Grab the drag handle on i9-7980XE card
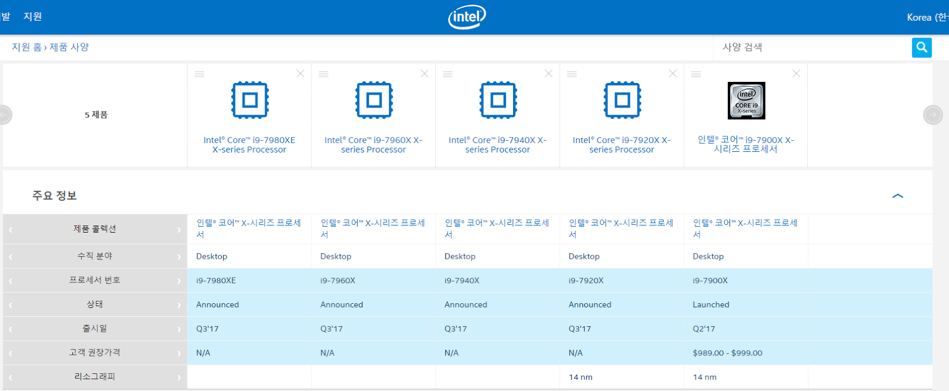This screenshot has height=391, width=949. [x=199, y=74]
